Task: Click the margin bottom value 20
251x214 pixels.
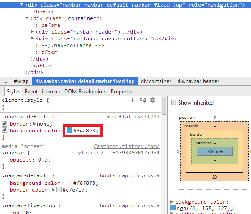Action: pyautogui.click(x=215, y=177)
